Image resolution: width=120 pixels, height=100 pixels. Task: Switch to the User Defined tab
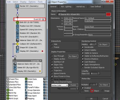click(96, 7)
